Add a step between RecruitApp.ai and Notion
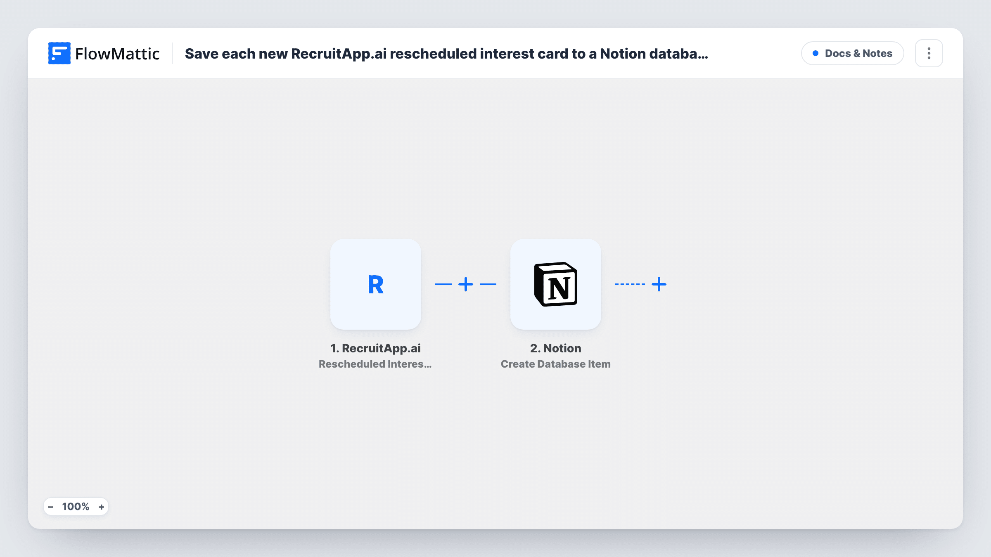Viewport: 991px width, 557px height. pos(466,284)
